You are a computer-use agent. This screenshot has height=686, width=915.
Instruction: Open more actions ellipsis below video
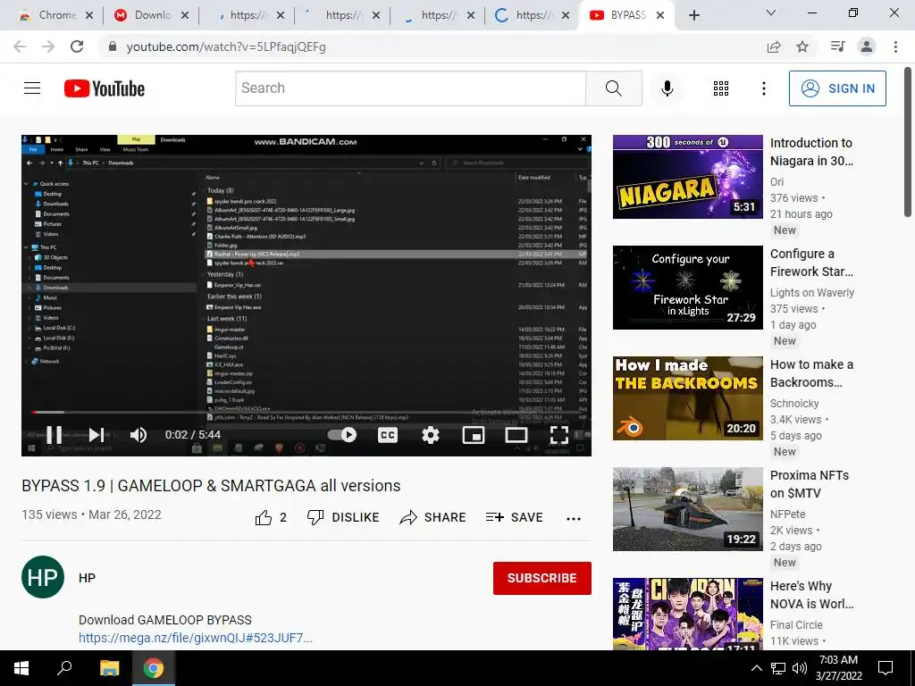tap(574, 518)
